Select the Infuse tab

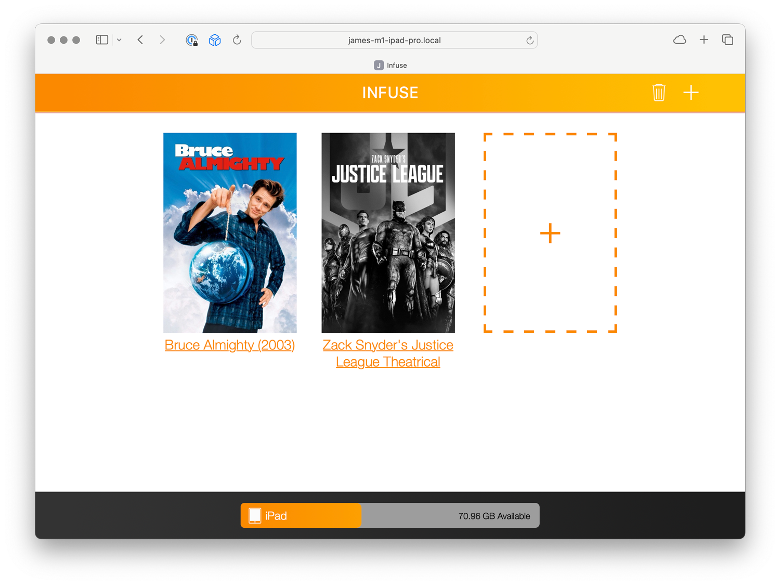[x=390, y=65]
